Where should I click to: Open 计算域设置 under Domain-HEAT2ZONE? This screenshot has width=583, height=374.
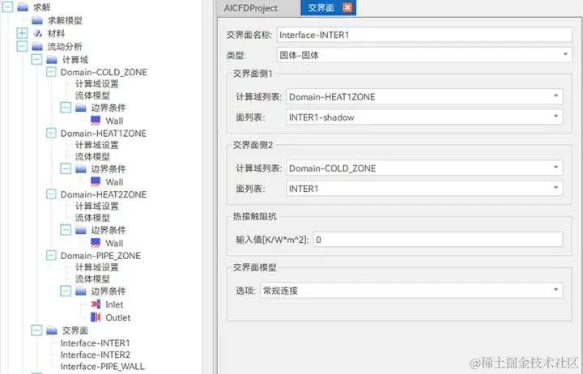tap(96, 206)
